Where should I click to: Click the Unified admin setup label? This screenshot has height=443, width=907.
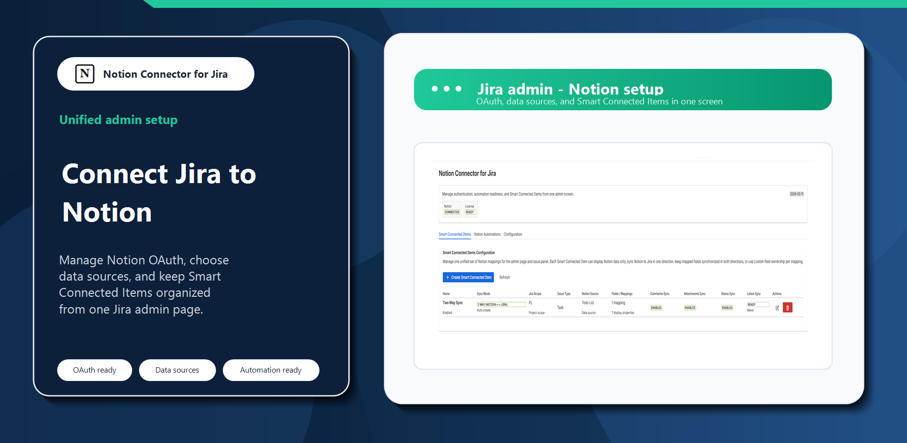pyautogui.click(x=118, y=120)
